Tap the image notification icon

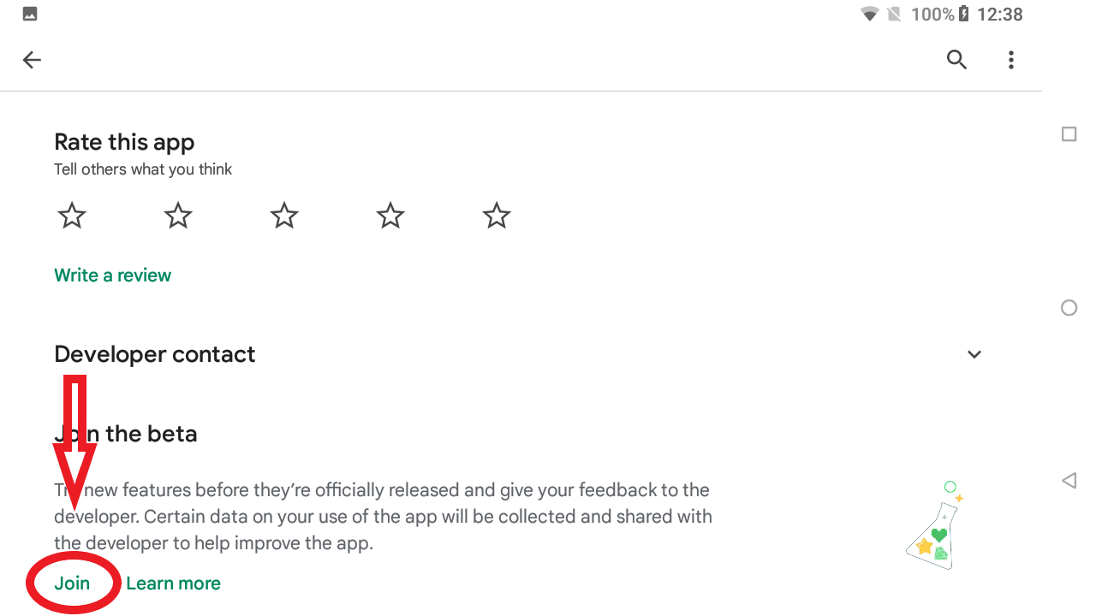(x=30, y=14)
